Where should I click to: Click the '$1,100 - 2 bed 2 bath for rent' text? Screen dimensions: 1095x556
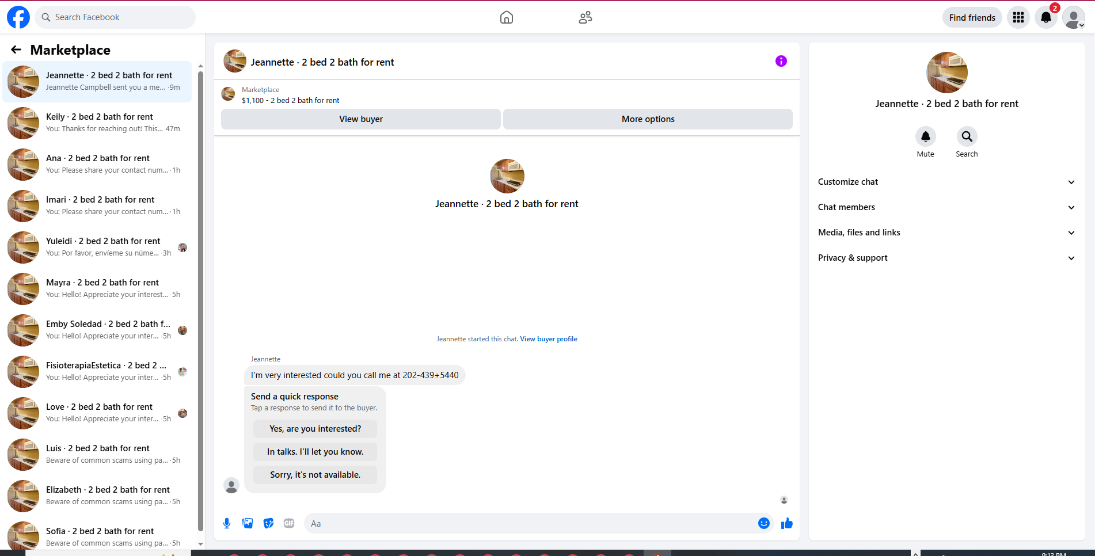pos(291,100)
